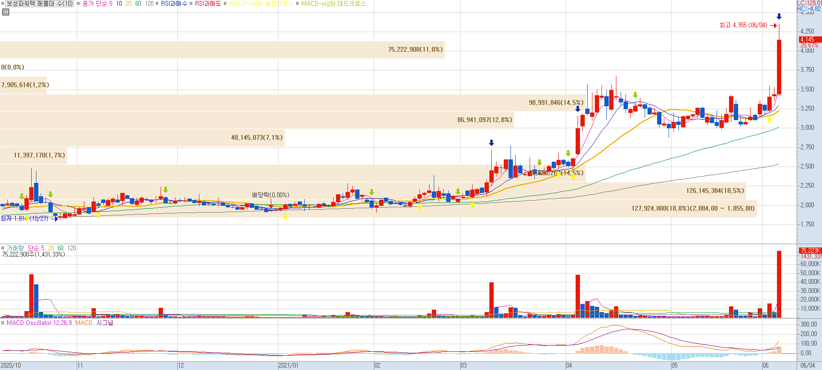Click the yellow arrow below early-June candles
The image size is (822, 370).
pos(769,119)
